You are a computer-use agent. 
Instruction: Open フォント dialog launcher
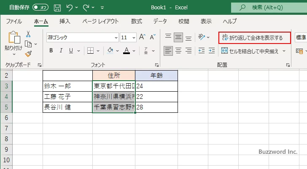[156, 65]
